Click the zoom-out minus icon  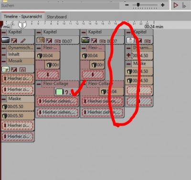tap(127, 5)
